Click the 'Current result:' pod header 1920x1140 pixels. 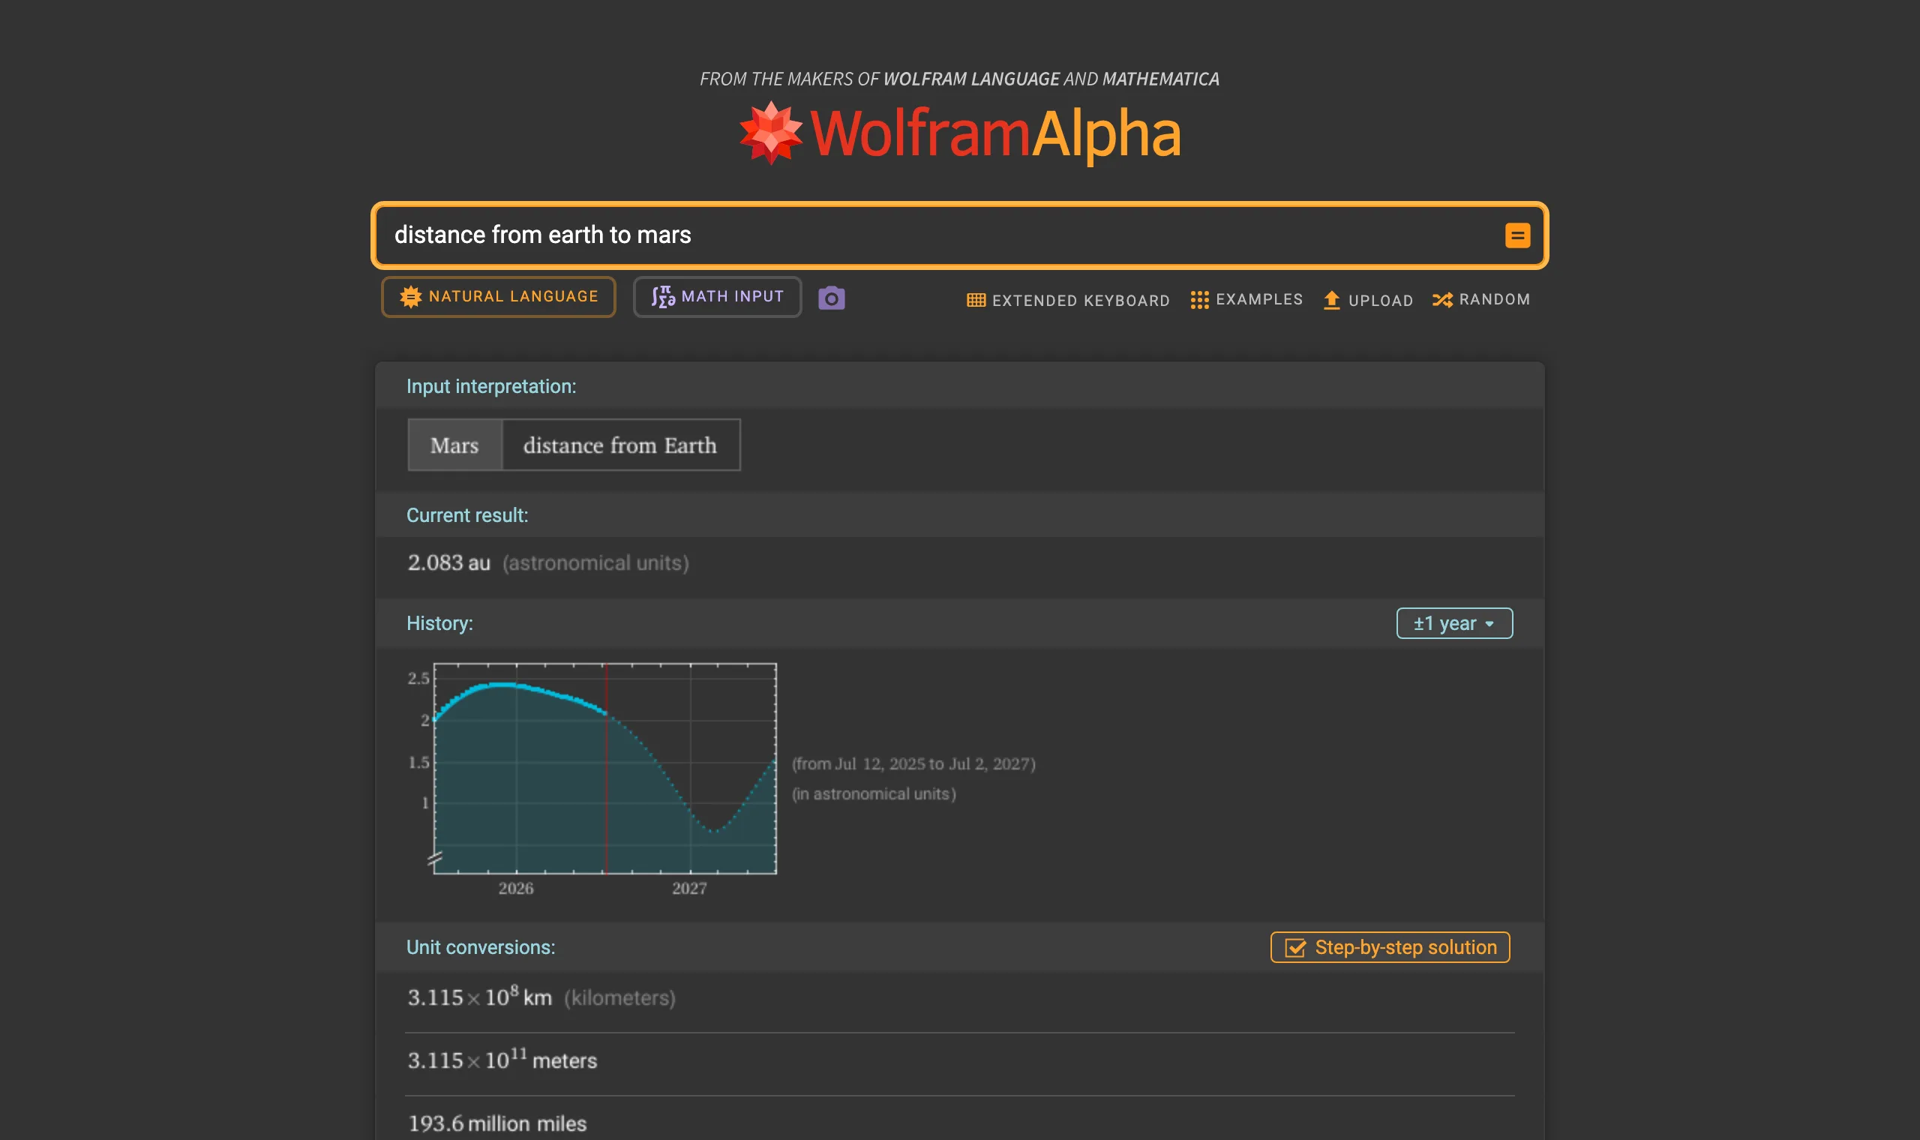tap(467, 515)
